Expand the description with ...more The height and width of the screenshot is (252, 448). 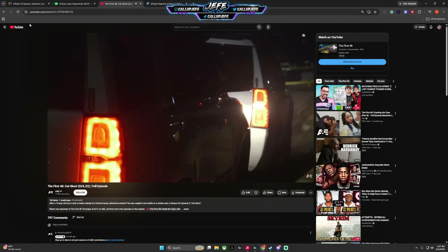(x=185, y=209)
